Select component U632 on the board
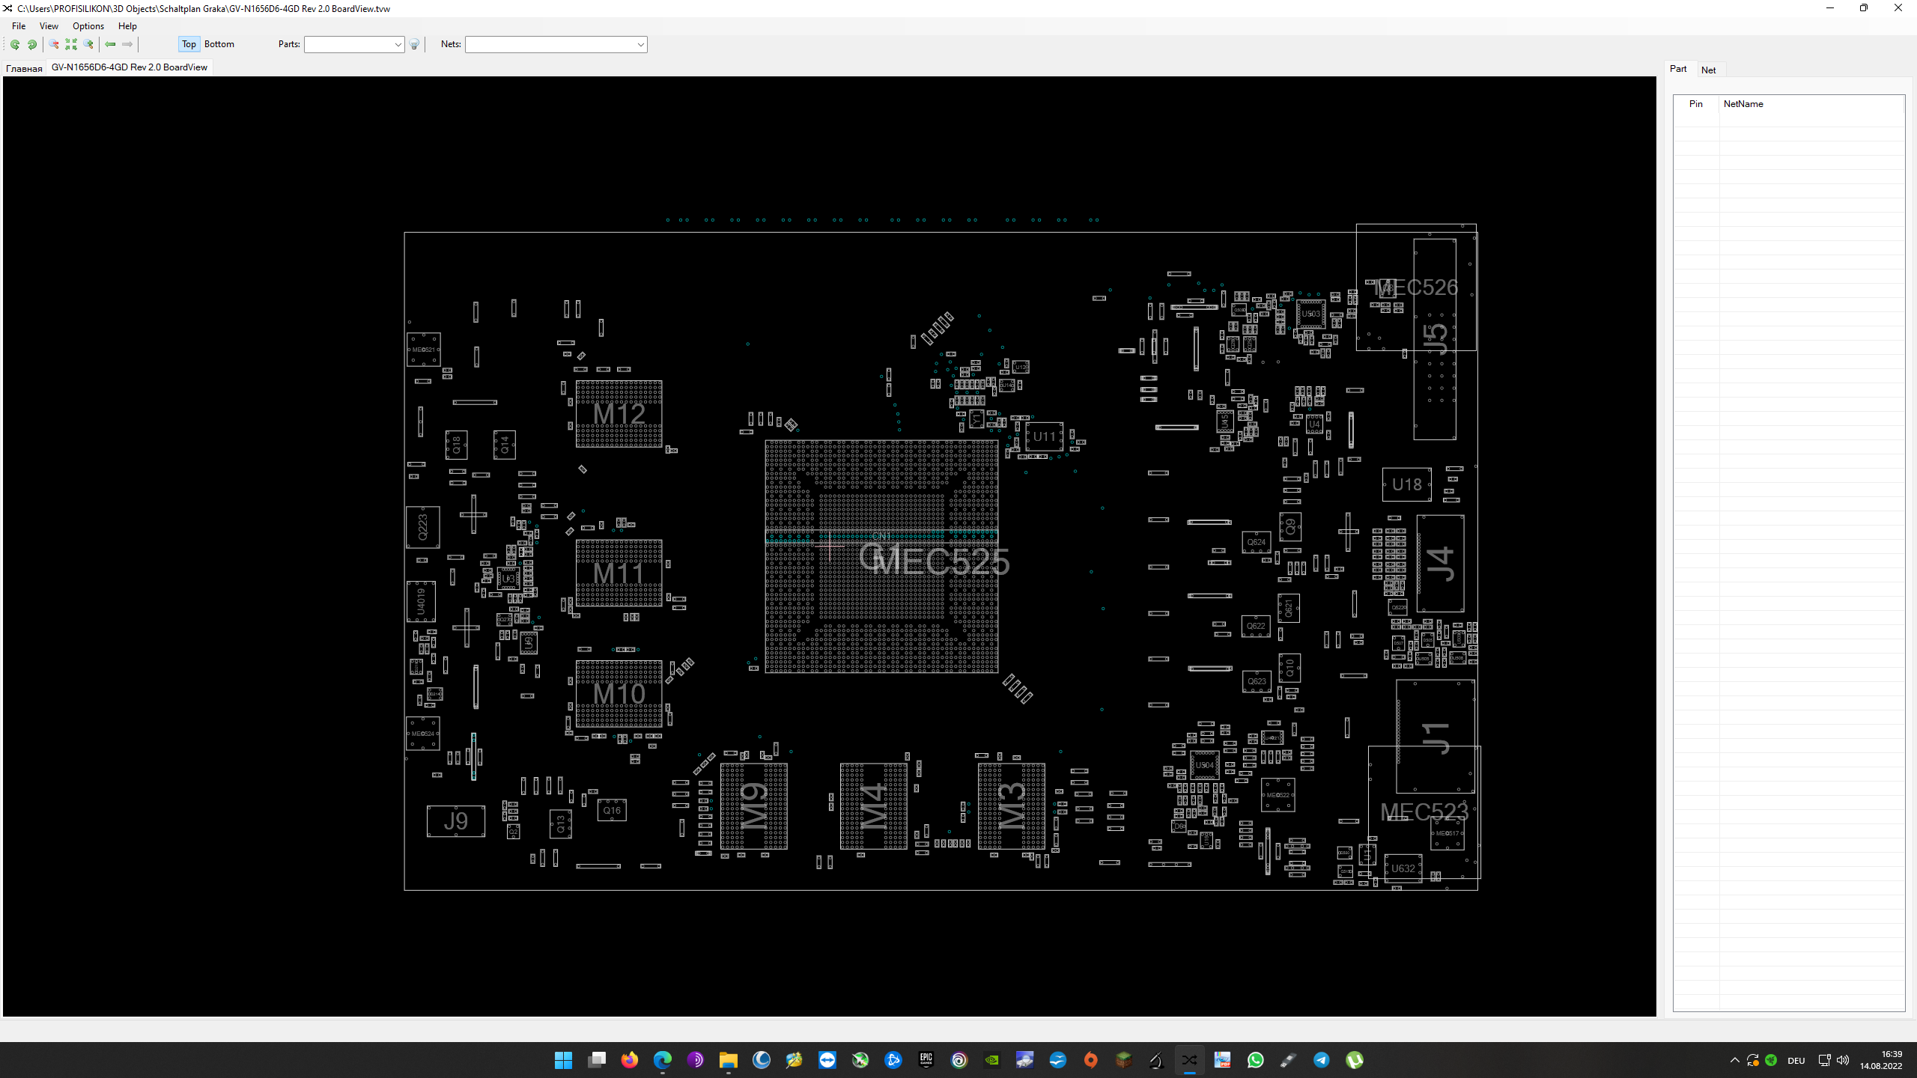Viewport: 1917px width, 1078px height. point(1403,868)
